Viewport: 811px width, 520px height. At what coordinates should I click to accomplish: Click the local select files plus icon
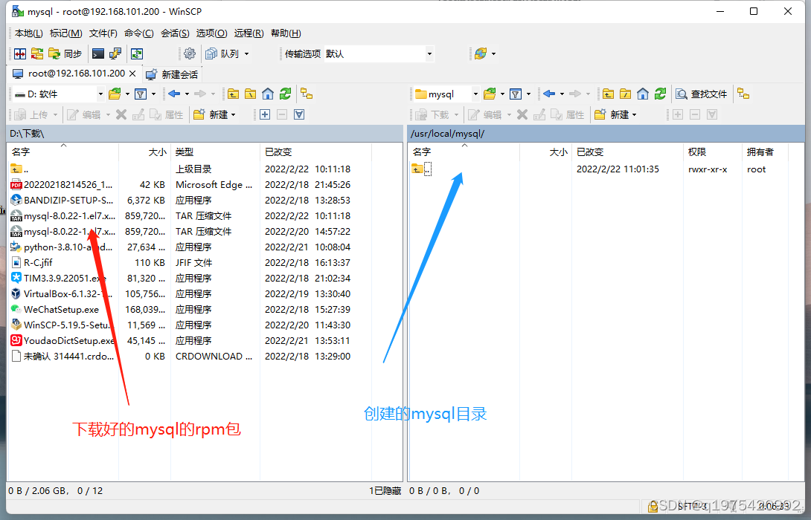click(x=265, y=114)
